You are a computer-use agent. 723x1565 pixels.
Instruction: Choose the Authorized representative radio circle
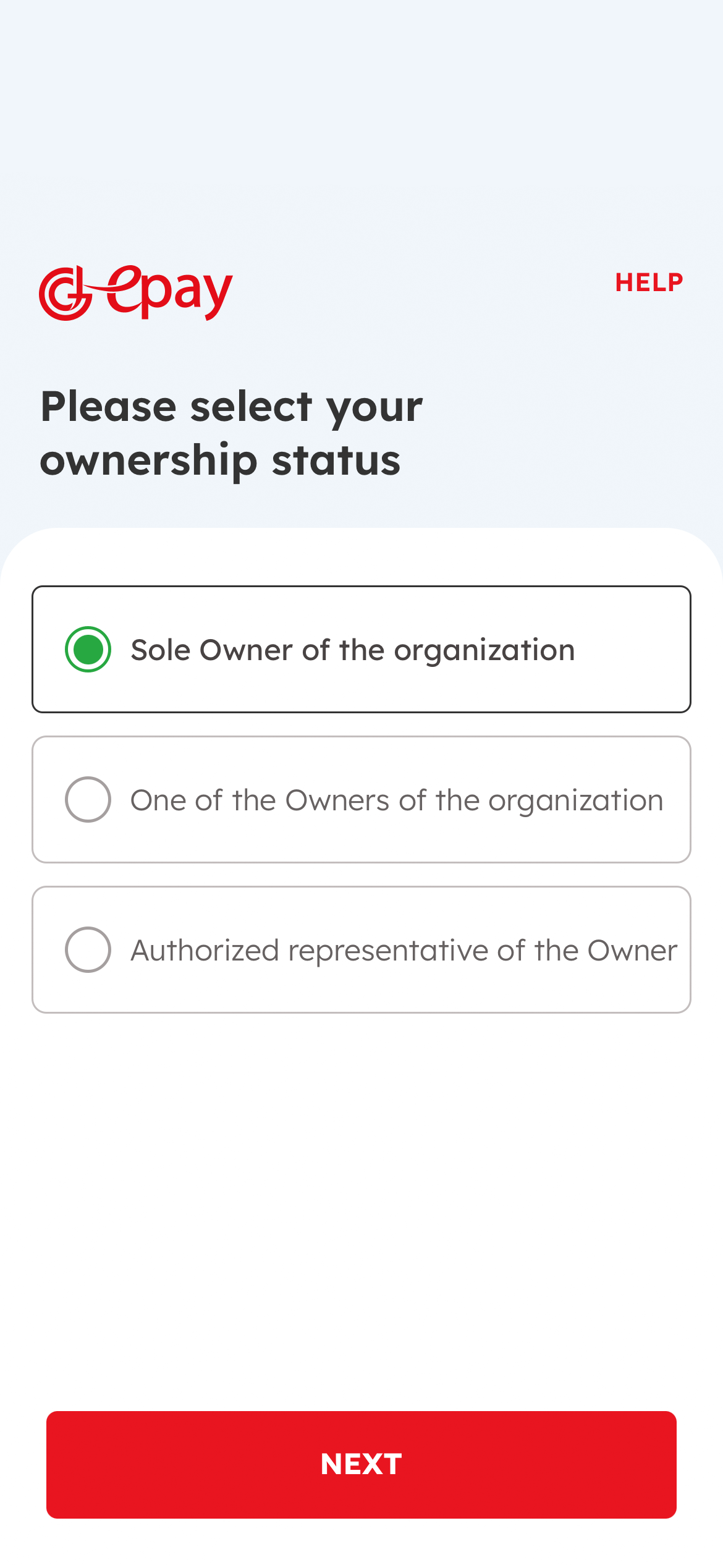[88, 949]
